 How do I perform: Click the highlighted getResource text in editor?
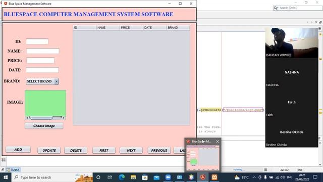(x=210, y=110)
